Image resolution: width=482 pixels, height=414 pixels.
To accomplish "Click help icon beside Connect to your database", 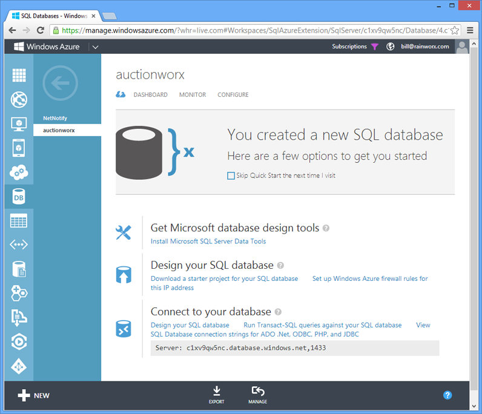I will [x=278, y=312].
